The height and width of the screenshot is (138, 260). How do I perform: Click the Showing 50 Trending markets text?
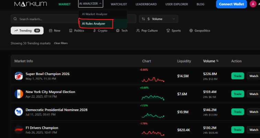coord(31,43)
